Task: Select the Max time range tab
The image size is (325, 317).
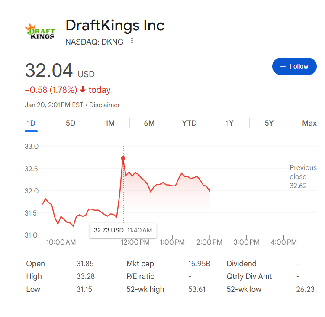Action: click(x=309, y=123)
